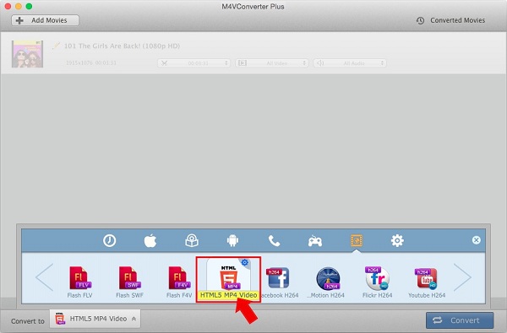Open settings gear on HTML5 MP4 Video preset
Screen dimensions: 507x333
coord(245,262)
